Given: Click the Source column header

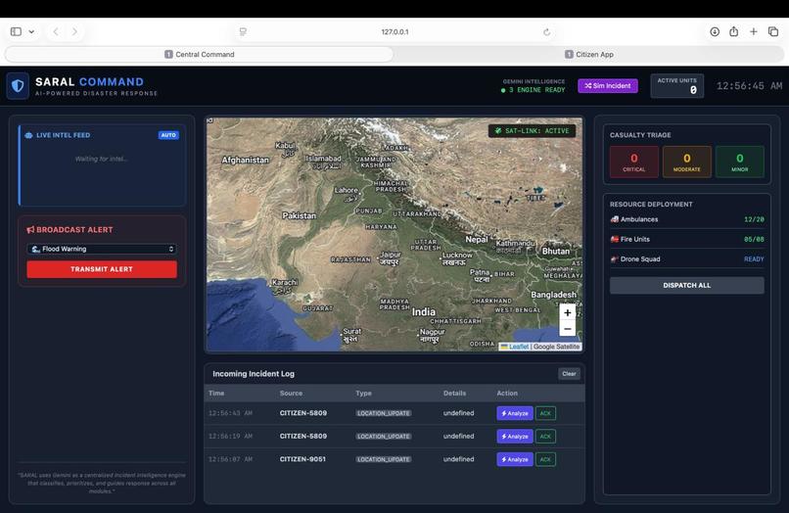Looking at the screenshot, I should coord(292,394).
